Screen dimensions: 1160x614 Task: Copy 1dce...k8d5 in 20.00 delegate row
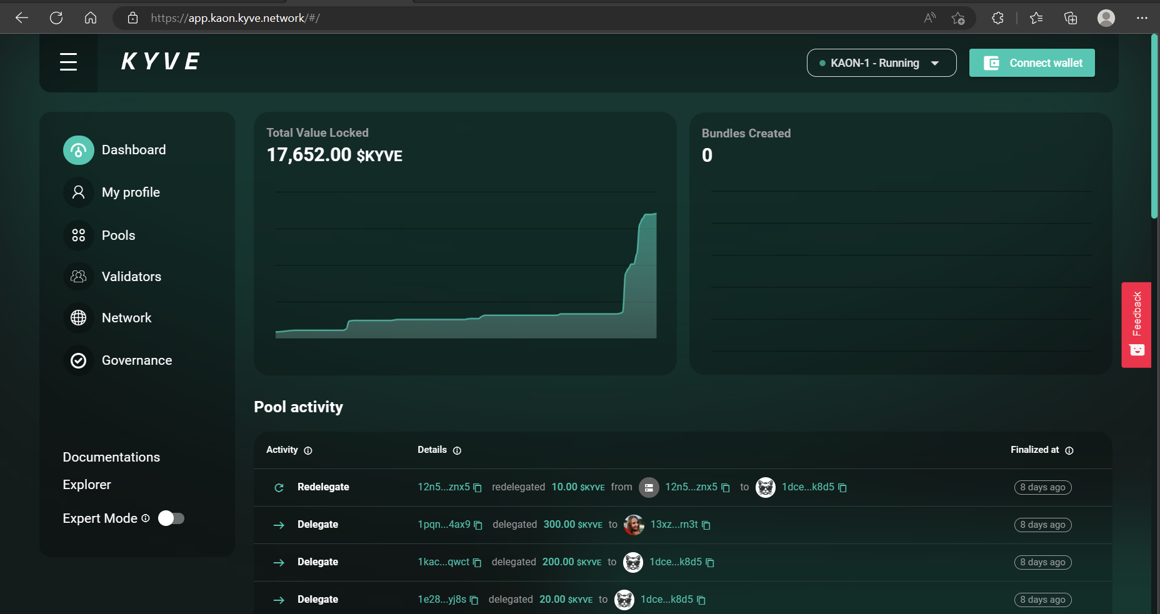701,600
